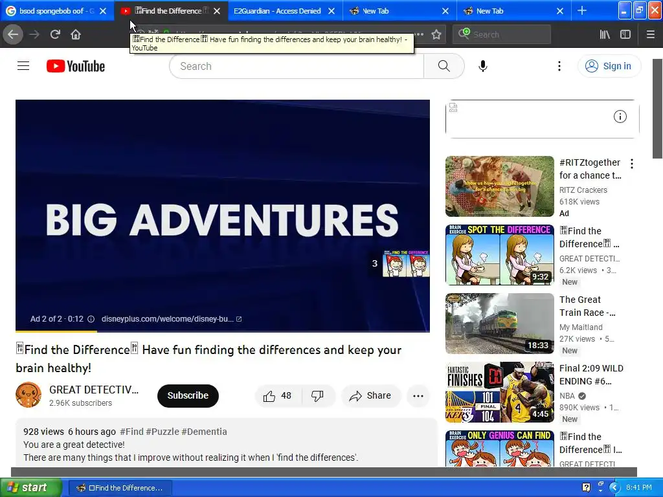Click the browser search box
Screen dimensions: 663x497
tap(502, 34)
